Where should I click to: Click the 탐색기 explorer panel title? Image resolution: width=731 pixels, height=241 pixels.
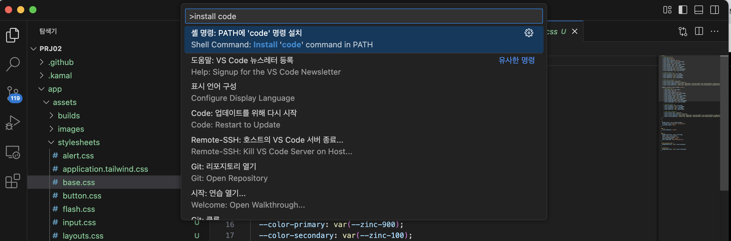48,31
